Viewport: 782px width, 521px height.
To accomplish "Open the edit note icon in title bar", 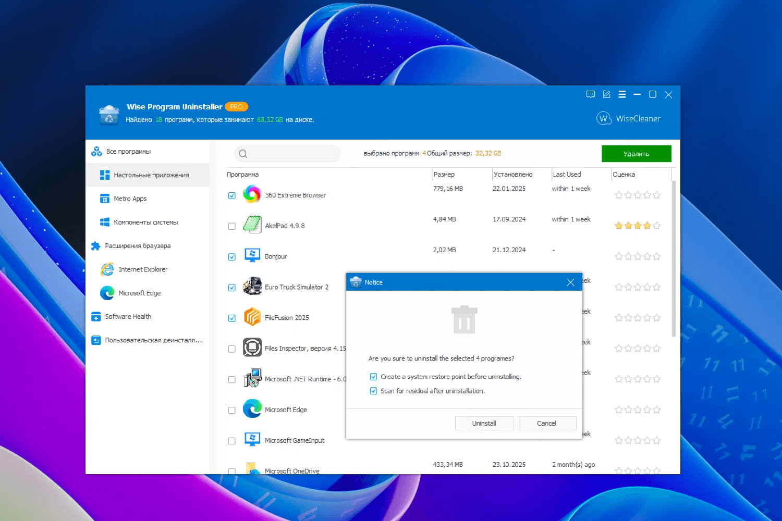I will point(606,94).
